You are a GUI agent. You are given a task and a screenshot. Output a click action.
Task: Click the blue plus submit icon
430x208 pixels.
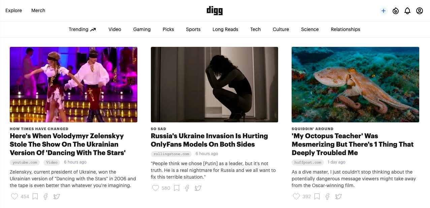click(x=383, y=11)
